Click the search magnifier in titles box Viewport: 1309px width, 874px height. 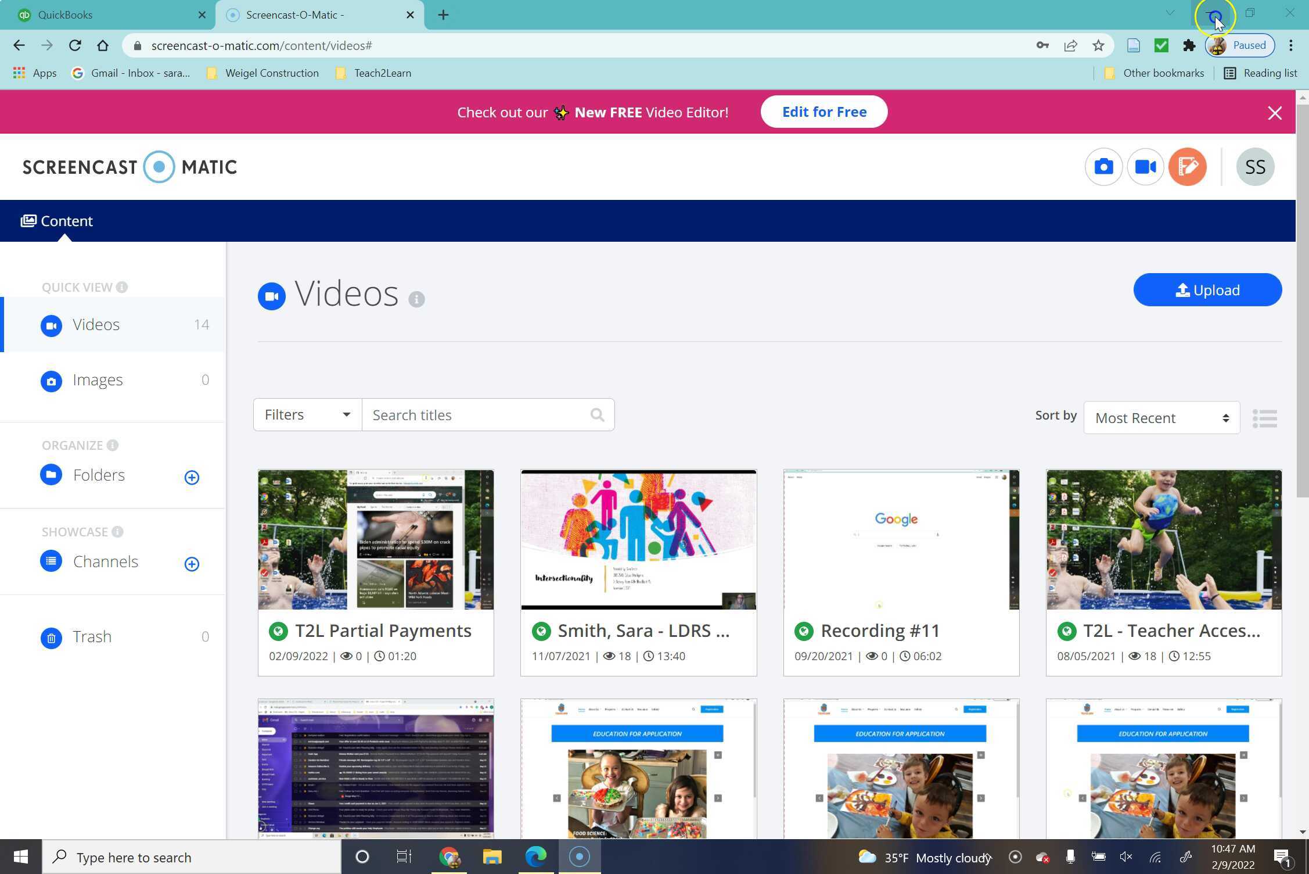[597, 415]
